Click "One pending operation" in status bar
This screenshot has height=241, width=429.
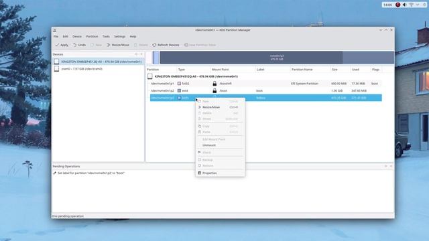[x=68, y=216]
